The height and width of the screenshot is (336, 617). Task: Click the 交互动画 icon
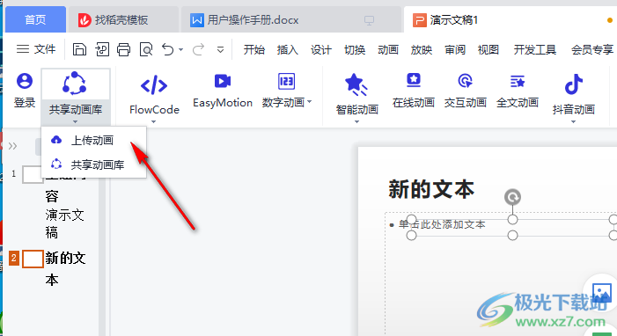(x=465, y=81)
